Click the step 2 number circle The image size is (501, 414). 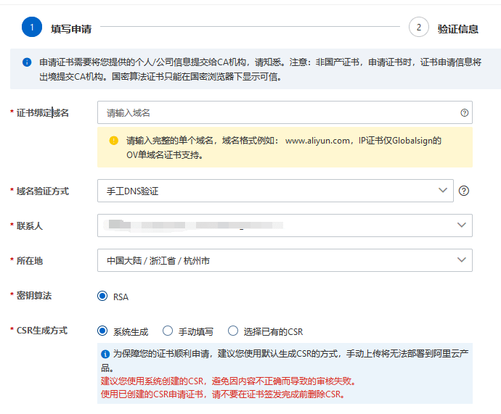point(419,28)
